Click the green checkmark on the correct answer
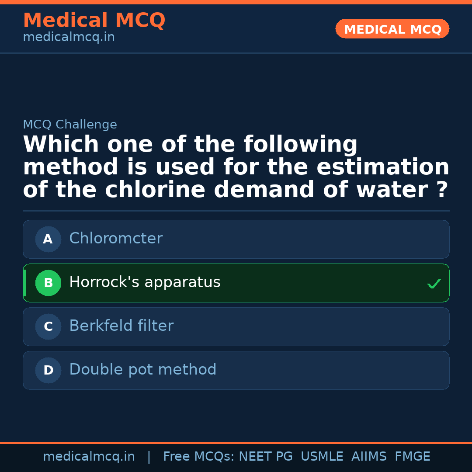472x472 pixels. [434, 284]
